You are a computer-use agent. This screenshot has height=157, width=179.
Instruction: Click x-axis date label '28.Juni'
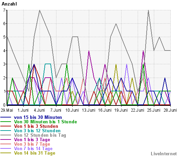point(170,110)
